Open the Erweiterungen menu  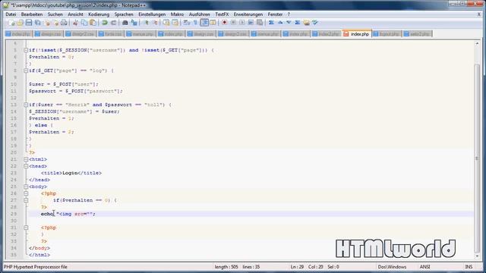[248, 14]
